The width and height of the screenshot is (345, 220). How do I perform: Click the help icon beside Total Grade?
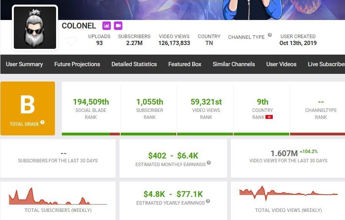pos(43,122)
